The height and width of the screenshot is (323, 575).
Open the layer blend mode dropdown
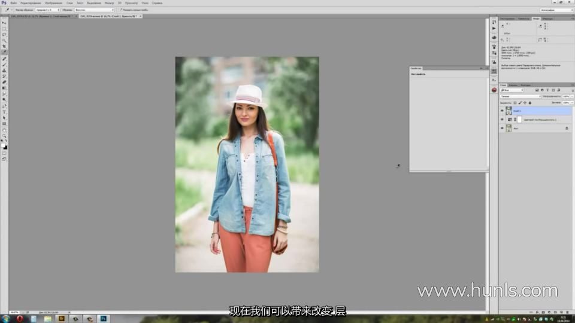click(x=520, y=96)
